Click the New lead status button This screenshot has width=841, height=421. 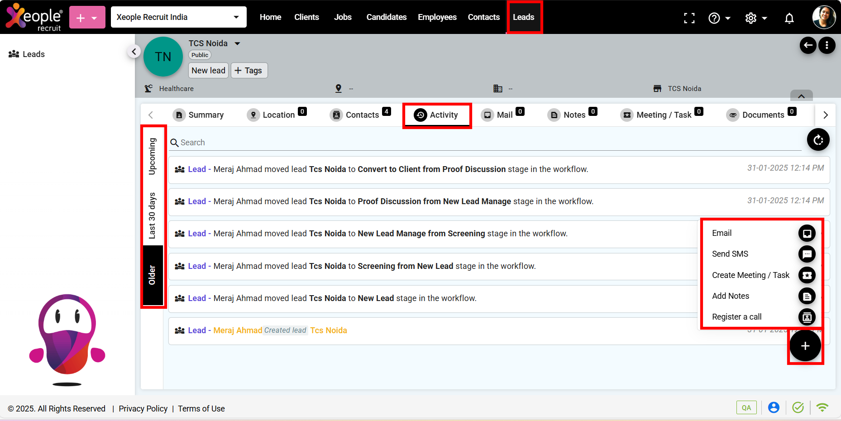(208, 70)
